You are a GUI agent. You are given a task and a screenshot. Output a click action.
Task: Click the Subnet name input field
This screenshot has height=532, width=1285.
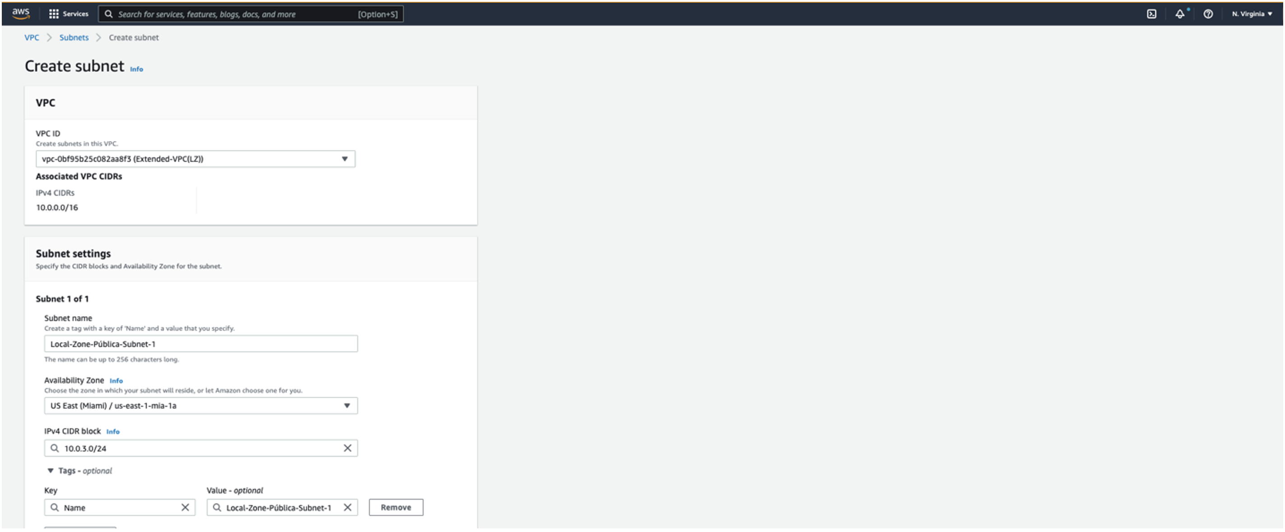[200, 344]
